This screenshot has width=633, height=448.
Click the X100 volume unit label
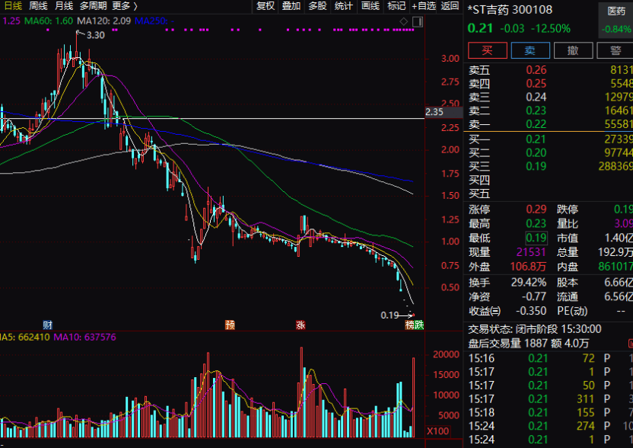tap(437, 431)
